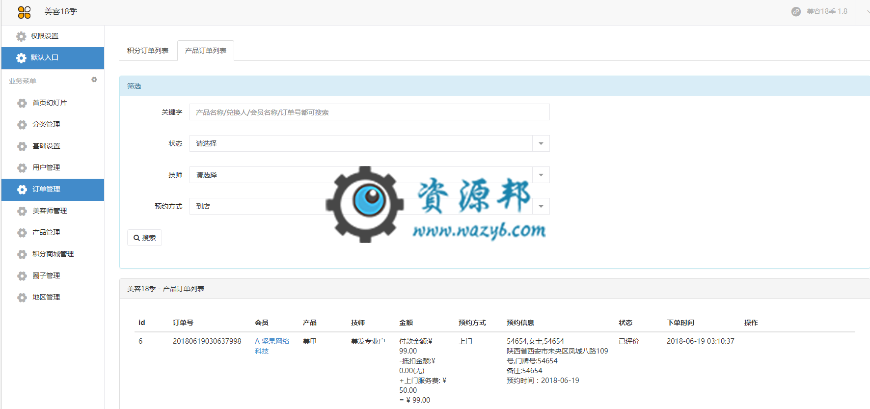Click the gear icon beside 用户管理
The height and width of the screenshot is (409, 870).
coord(22,168)
